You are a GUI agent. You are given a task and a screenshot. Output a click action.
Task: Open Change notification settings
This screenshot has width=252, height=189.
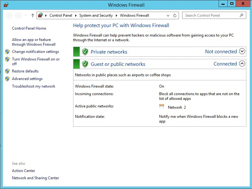point(35,52)
